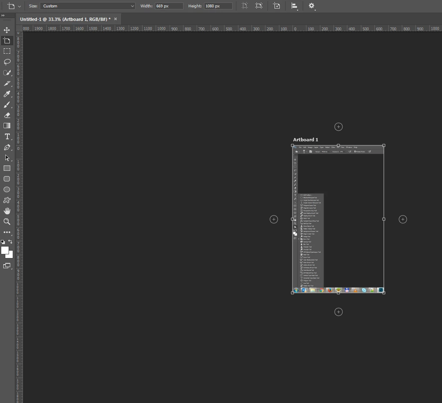The height and width of the screenshot is (403, 442).
Task: Click the right-middle resize handle of Artboard 1
Action: (x=384, y=219)
